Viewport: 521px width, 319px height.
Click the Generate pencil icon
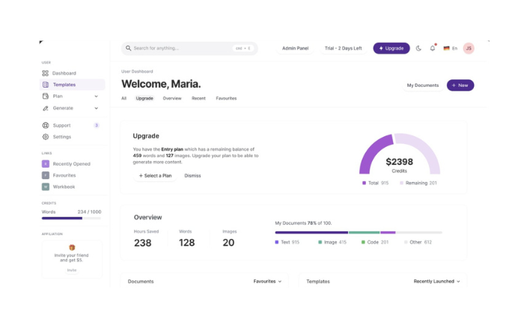46,108
